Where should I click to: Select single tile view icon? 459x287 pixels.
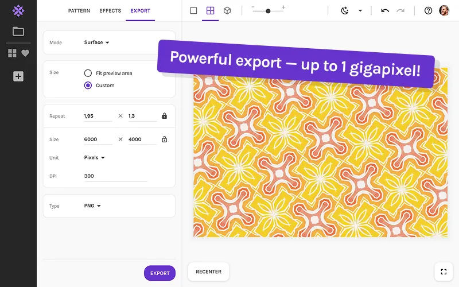point(193,10)
